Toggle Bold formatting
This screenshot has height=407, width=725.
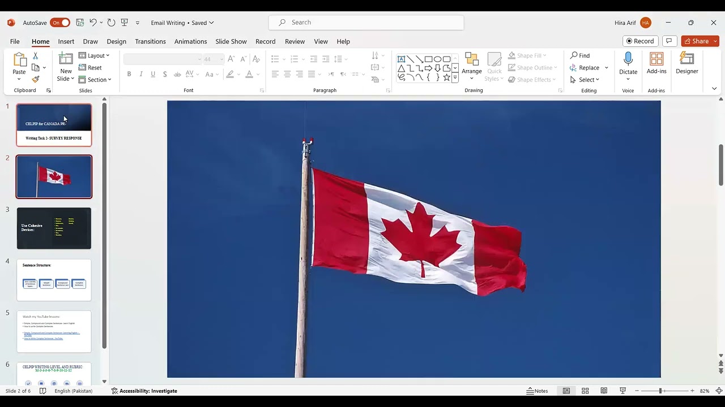pos(129,74)
